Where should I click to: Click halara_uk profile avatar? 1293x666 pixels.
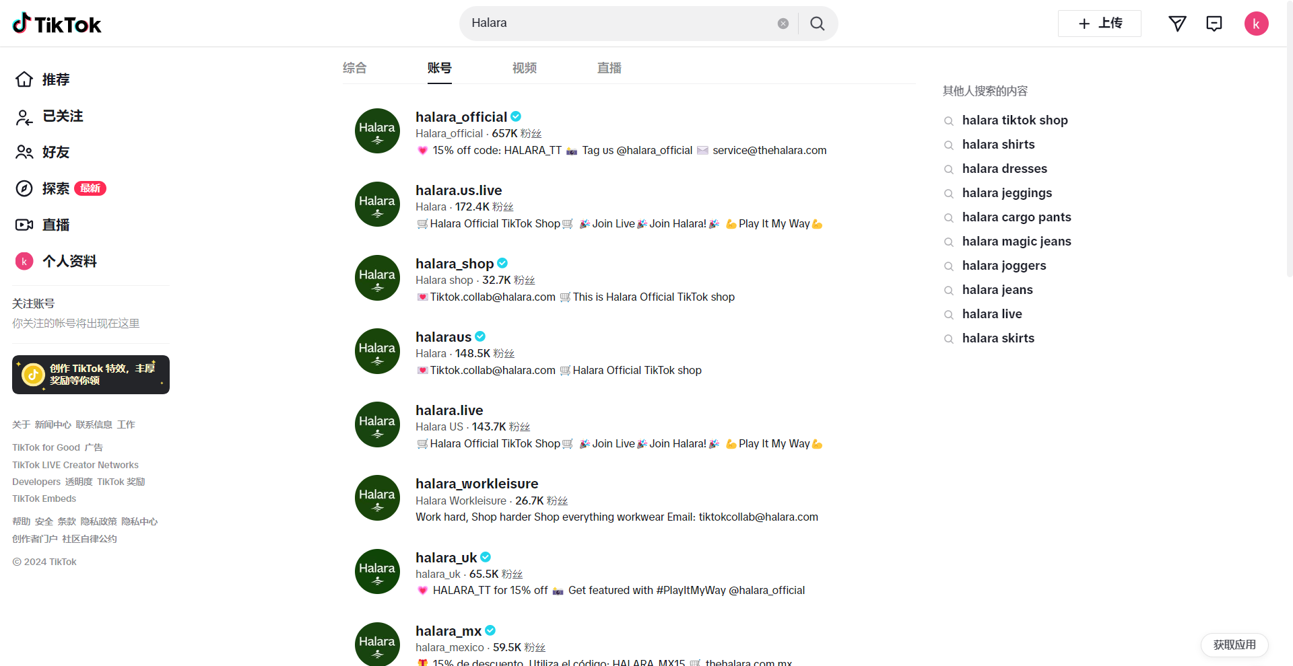coord(377,571)
